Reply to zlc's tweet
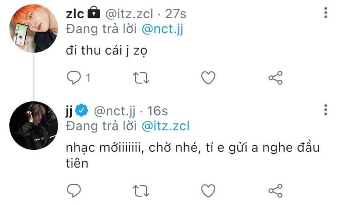 pos(74,78)
